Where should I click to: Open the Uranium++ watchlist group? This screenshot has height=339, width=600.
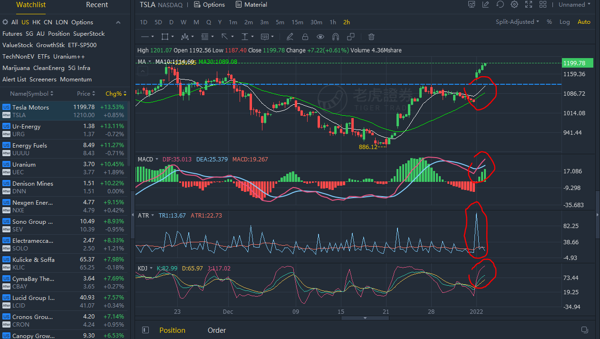click(x=69, y=57)
